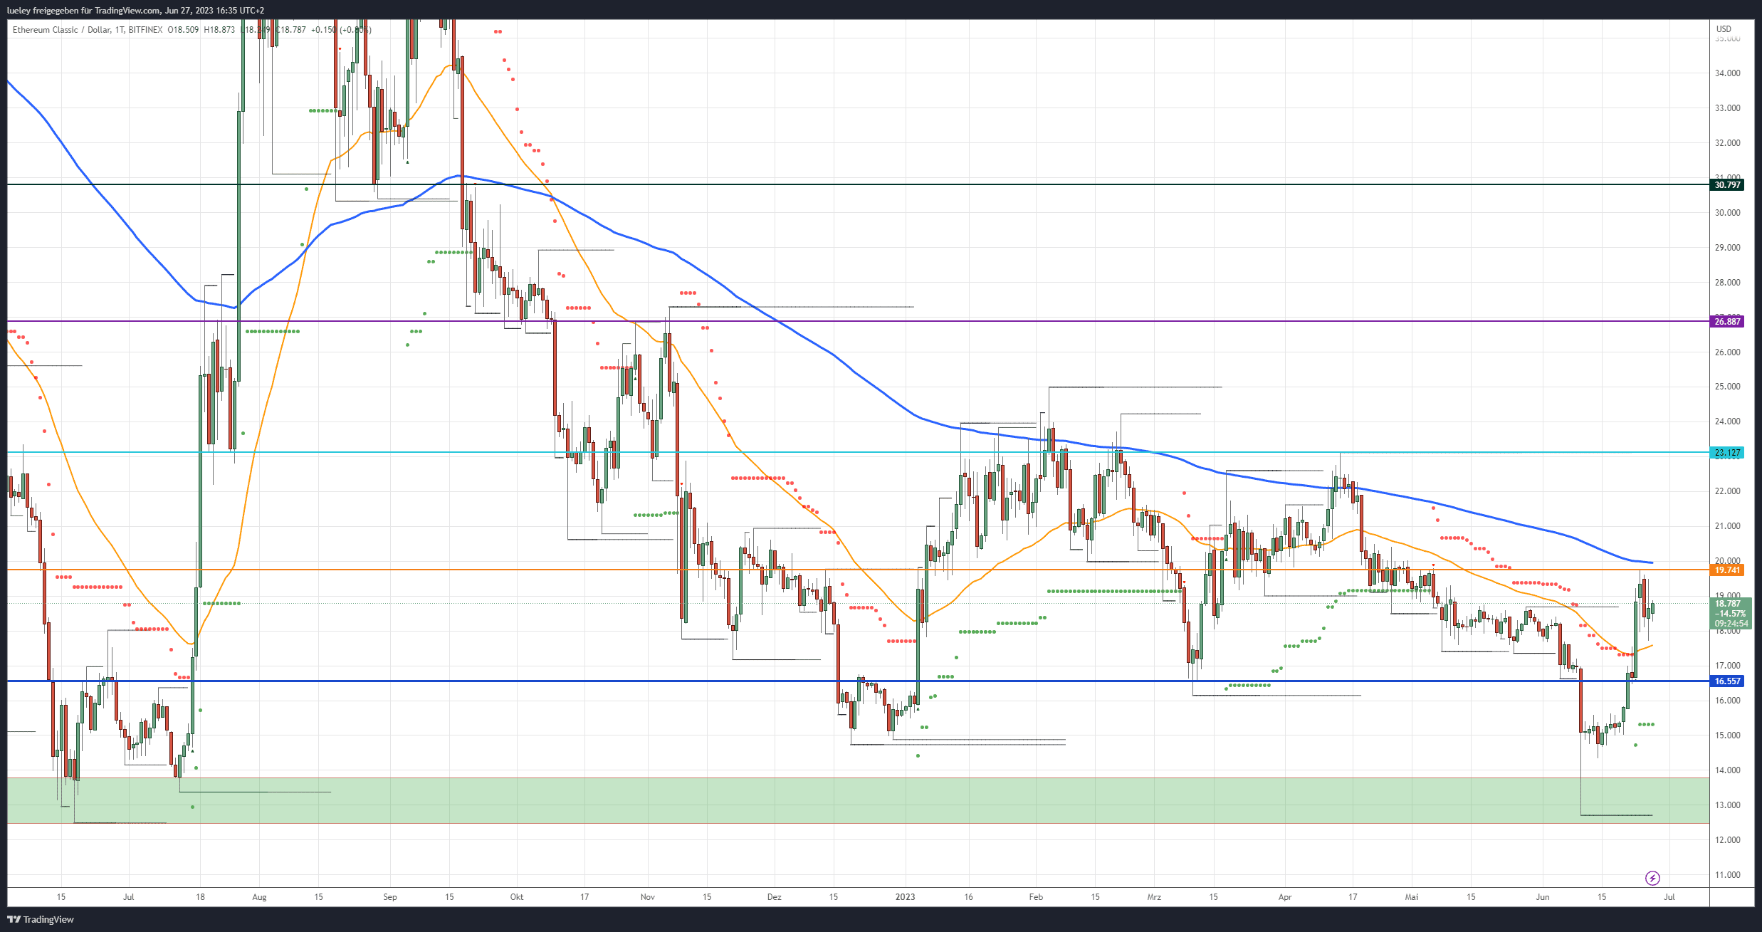Select the purple 26.887 price level label

tap(1727, 322)
